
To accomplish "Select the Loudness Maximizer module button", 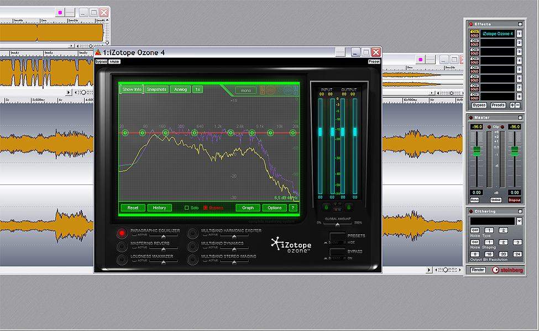I will pos(121,258).
